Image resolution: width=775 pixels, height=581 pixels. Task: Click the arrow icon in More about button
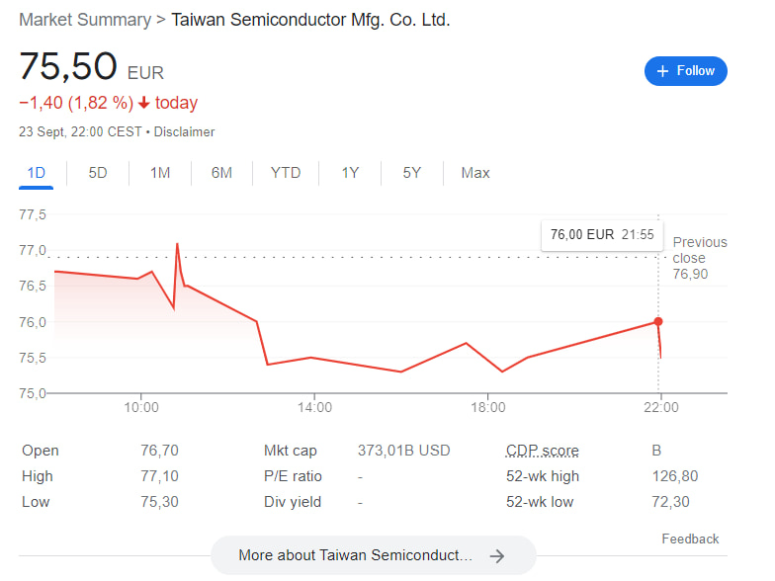[x=497, y=555]
